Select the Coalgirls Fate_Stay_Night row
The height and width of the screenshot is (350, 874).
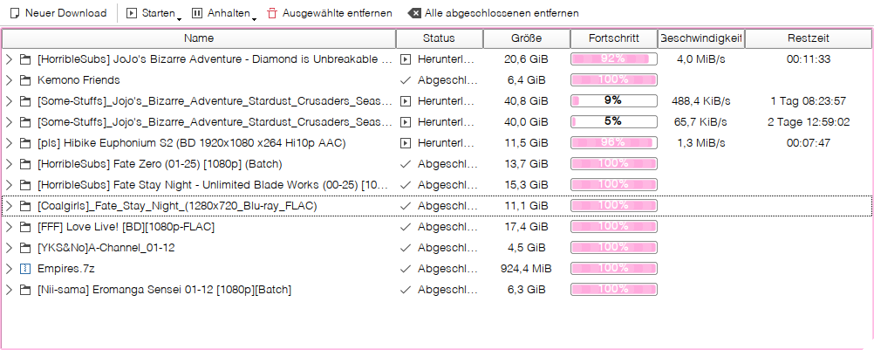point(437,206)
